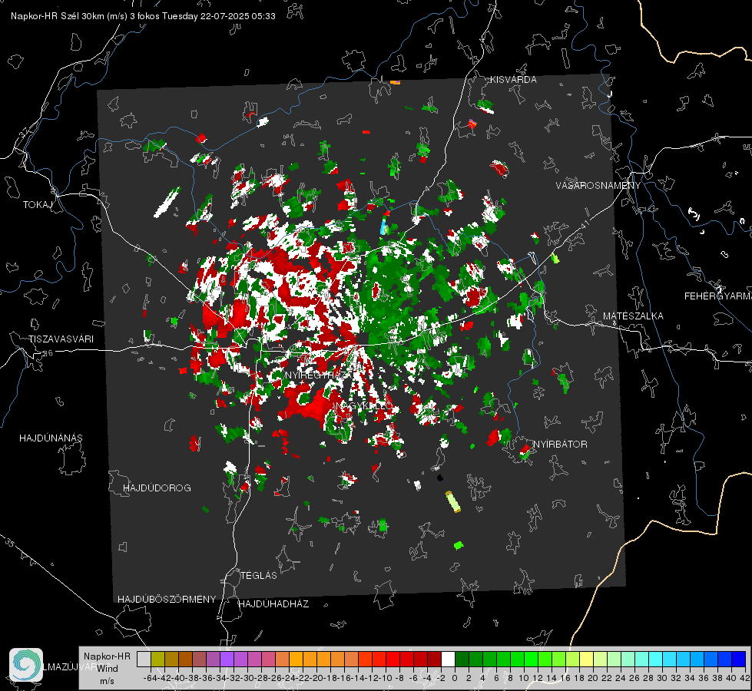Image resolution: width=752 pixels, height=691 pixels.
Task: Click the TOKAJ town label
Action: click(x=38, y=205)
